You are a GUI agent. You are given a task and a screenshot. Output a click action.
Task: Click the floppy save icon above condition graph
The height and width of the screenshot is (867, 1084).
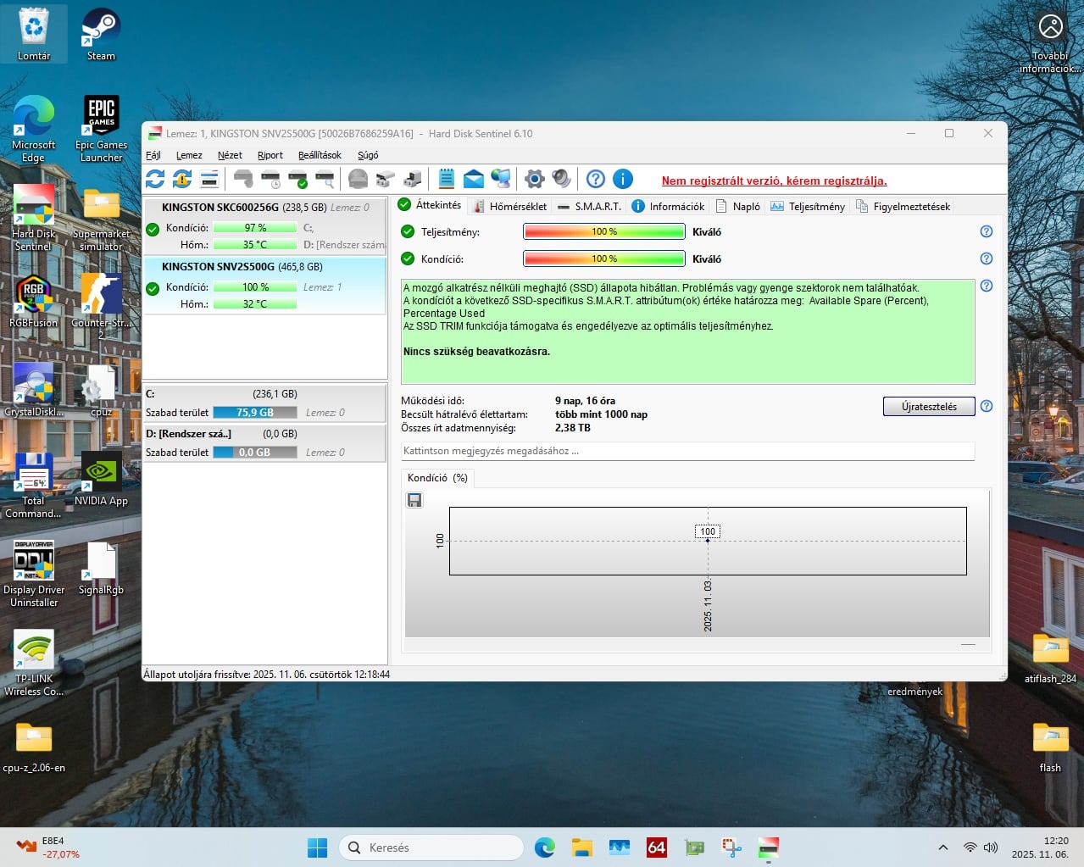414,500
